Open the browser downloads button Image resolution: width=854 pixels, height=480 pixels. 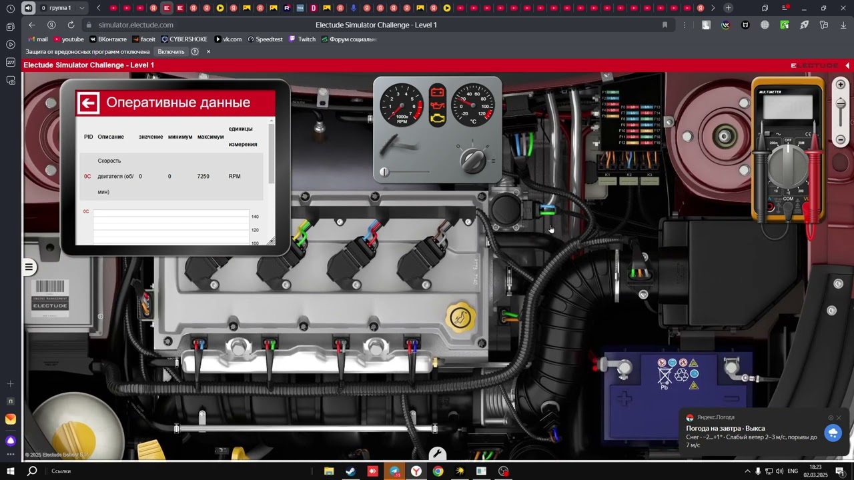point(843,25)
